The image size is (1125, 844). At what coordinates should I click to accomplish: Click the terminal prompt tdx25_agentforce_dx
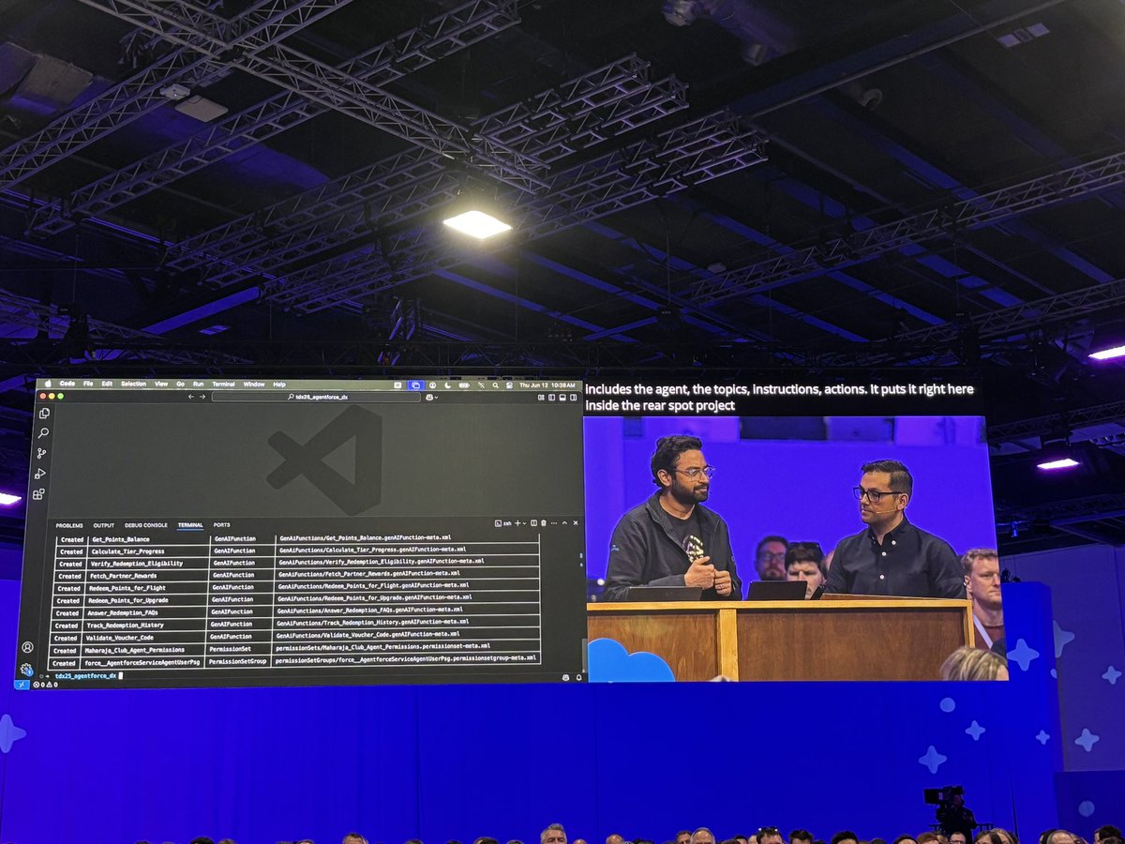(85, 675)
